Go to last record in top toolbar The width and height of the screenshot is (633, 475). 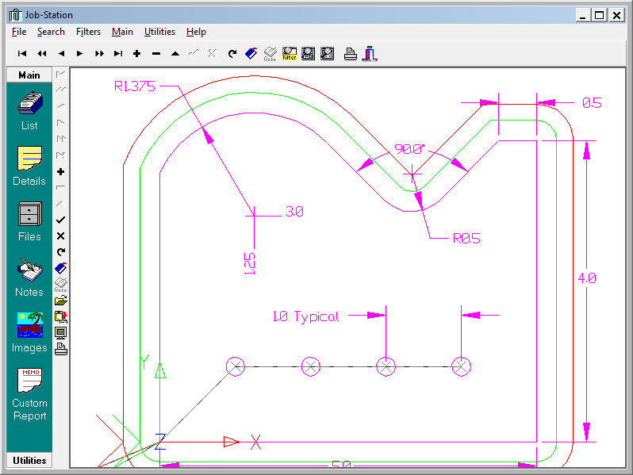coord(118,53)
